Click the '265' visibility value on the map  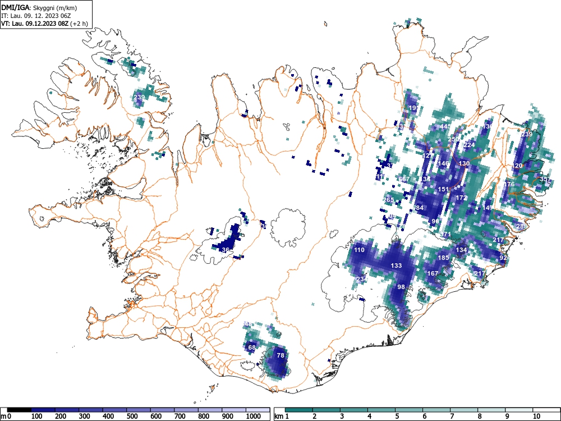(388, 200)
